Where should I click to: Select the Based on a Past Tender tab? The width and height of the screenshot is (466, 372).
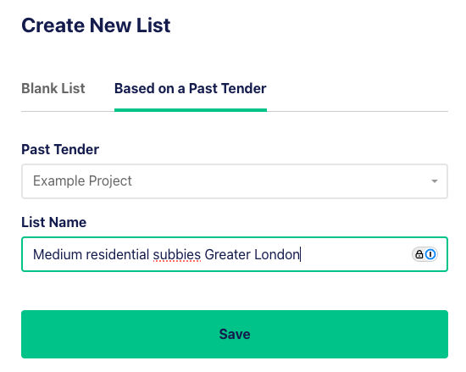coord(191,88)
